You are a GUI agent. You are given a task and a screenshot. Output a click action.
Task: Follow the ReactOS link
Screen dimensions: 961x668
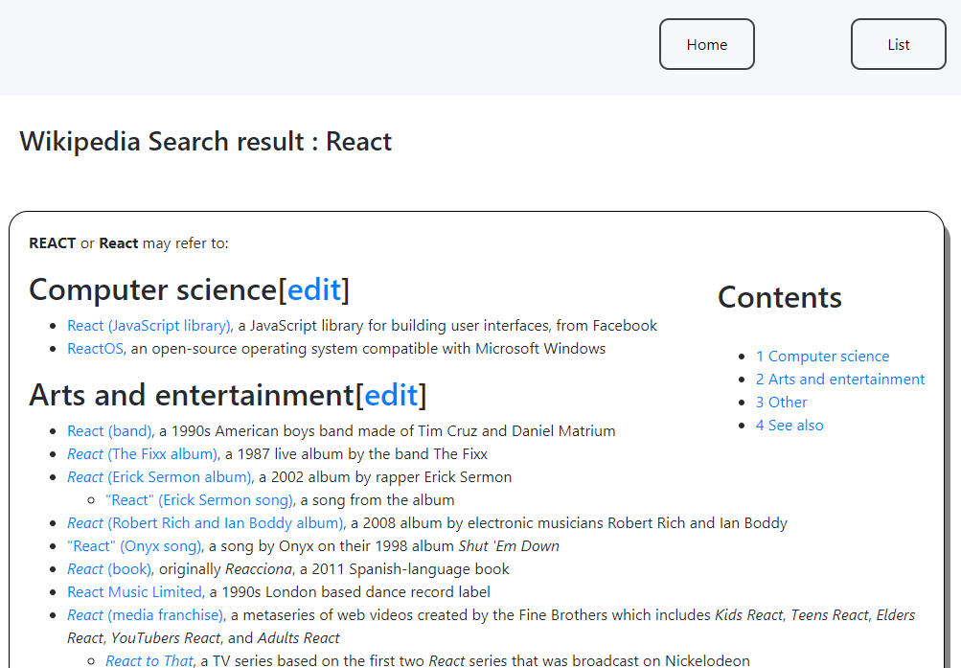coord(96,349)
